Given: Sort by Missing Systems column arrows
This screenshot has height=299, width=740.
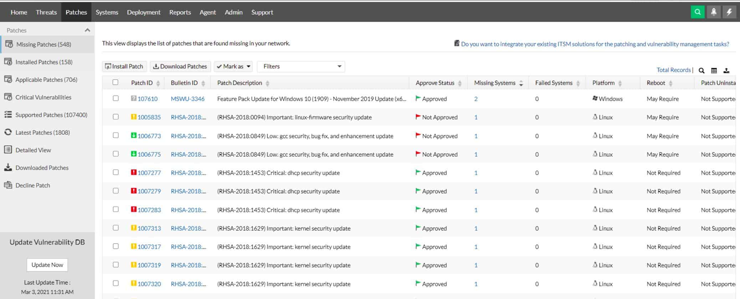Looking at the screenshot, I should pos(521,83).
